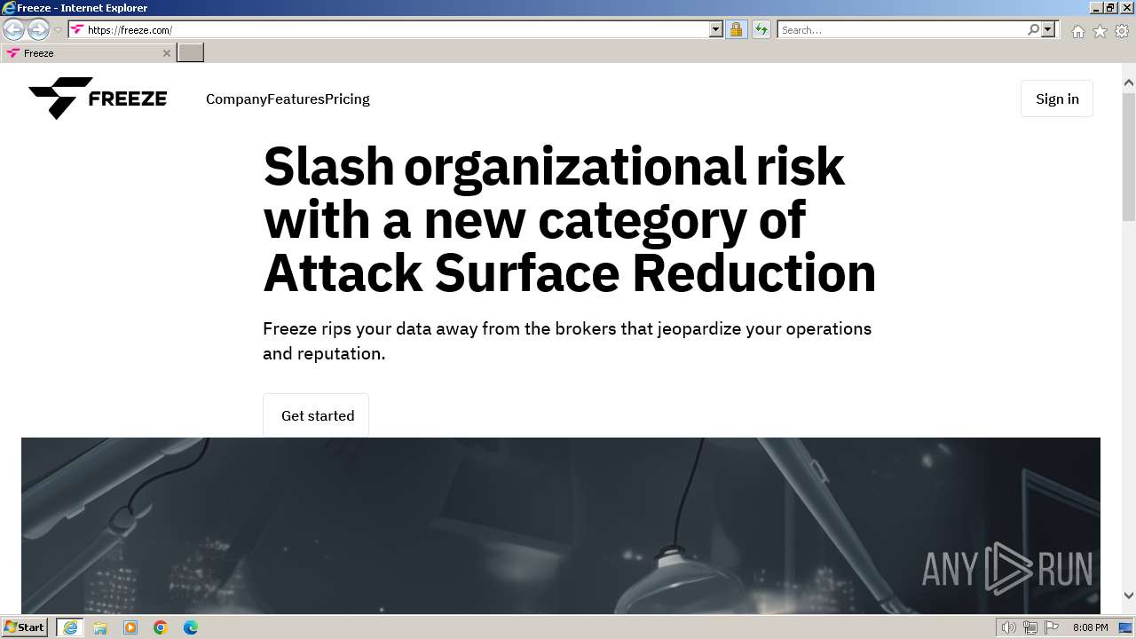Open the Tools gear icon

coord(1122,31)
